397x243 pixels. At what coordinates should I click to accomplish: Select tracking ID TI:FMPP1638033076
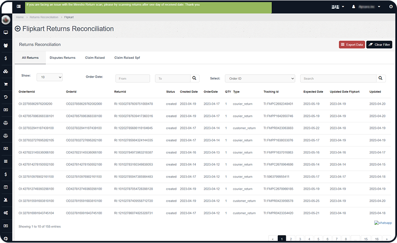coord(278,140)
